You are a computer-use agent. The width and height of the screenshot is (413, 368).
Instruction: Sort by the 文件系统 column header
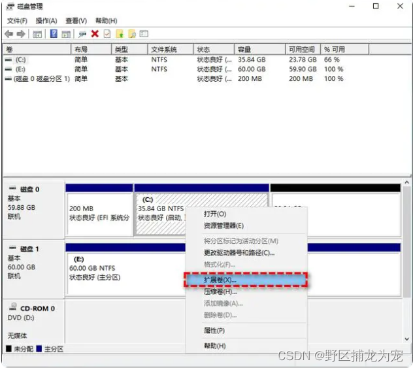click(x=171, y=50)
